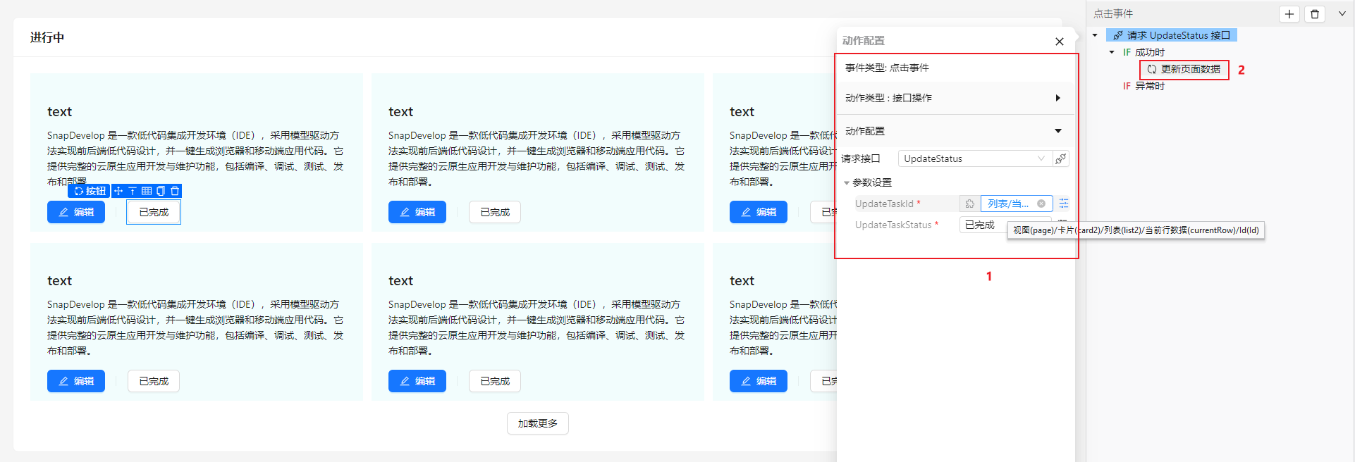Click the delete trash icon in button toolbar
This screenshot has width=1355, height=462.
175,191
